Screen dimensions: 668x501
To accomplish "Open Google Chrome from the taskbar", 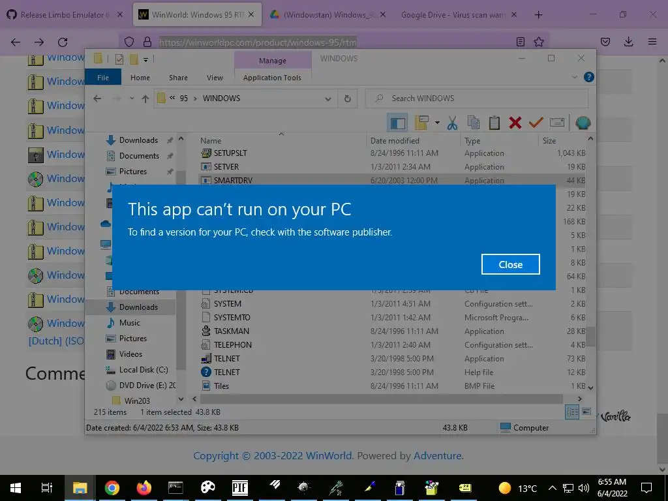I will (x=112, y=488).
